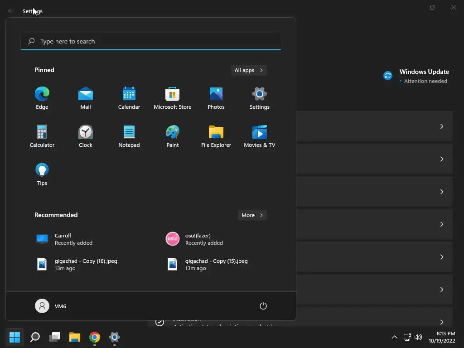Click the Windows Start button on taskbar
The height and width of the screenshot is (348, 464).
pos(14,337)
